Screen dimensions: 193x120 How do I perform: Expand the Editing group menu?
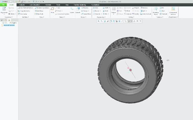tap(131, 17)
